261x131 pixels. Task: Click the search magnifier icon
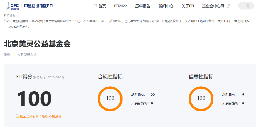click(x=248, y=6)
